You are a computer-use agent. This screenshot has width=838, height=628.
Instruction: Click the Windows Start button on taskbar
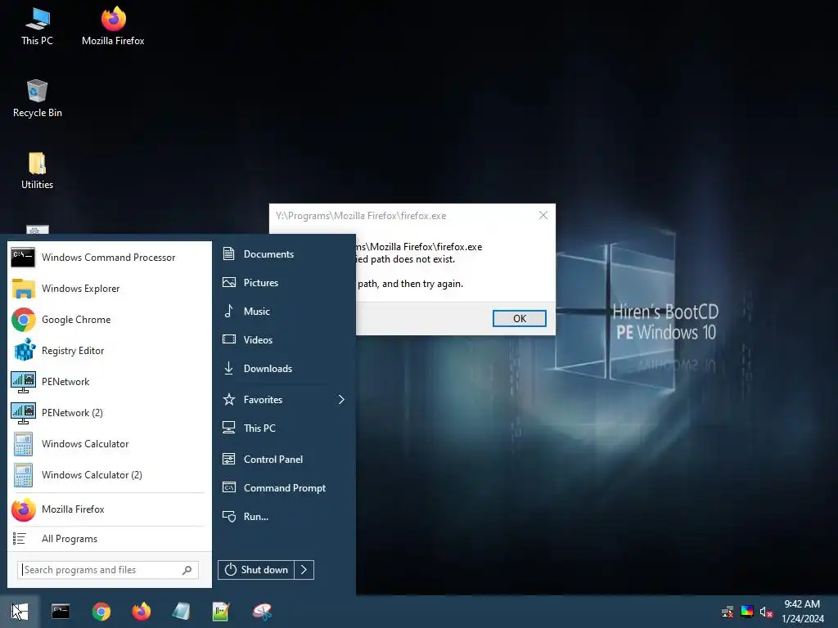click(20, 612)
